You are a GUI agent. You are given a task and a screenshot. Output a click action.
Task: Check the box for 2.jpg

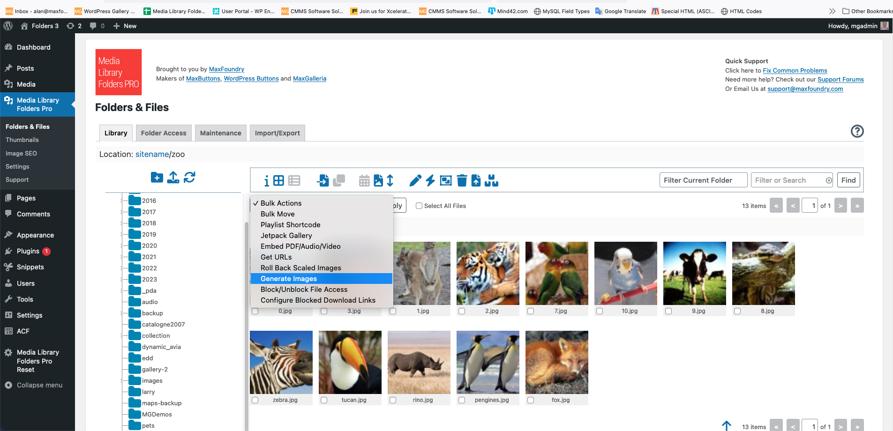[x=462, y=311]
